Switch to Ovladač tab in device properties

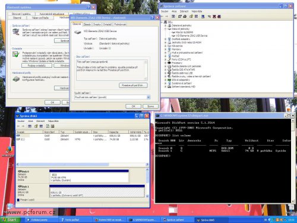tap(108, 24)
